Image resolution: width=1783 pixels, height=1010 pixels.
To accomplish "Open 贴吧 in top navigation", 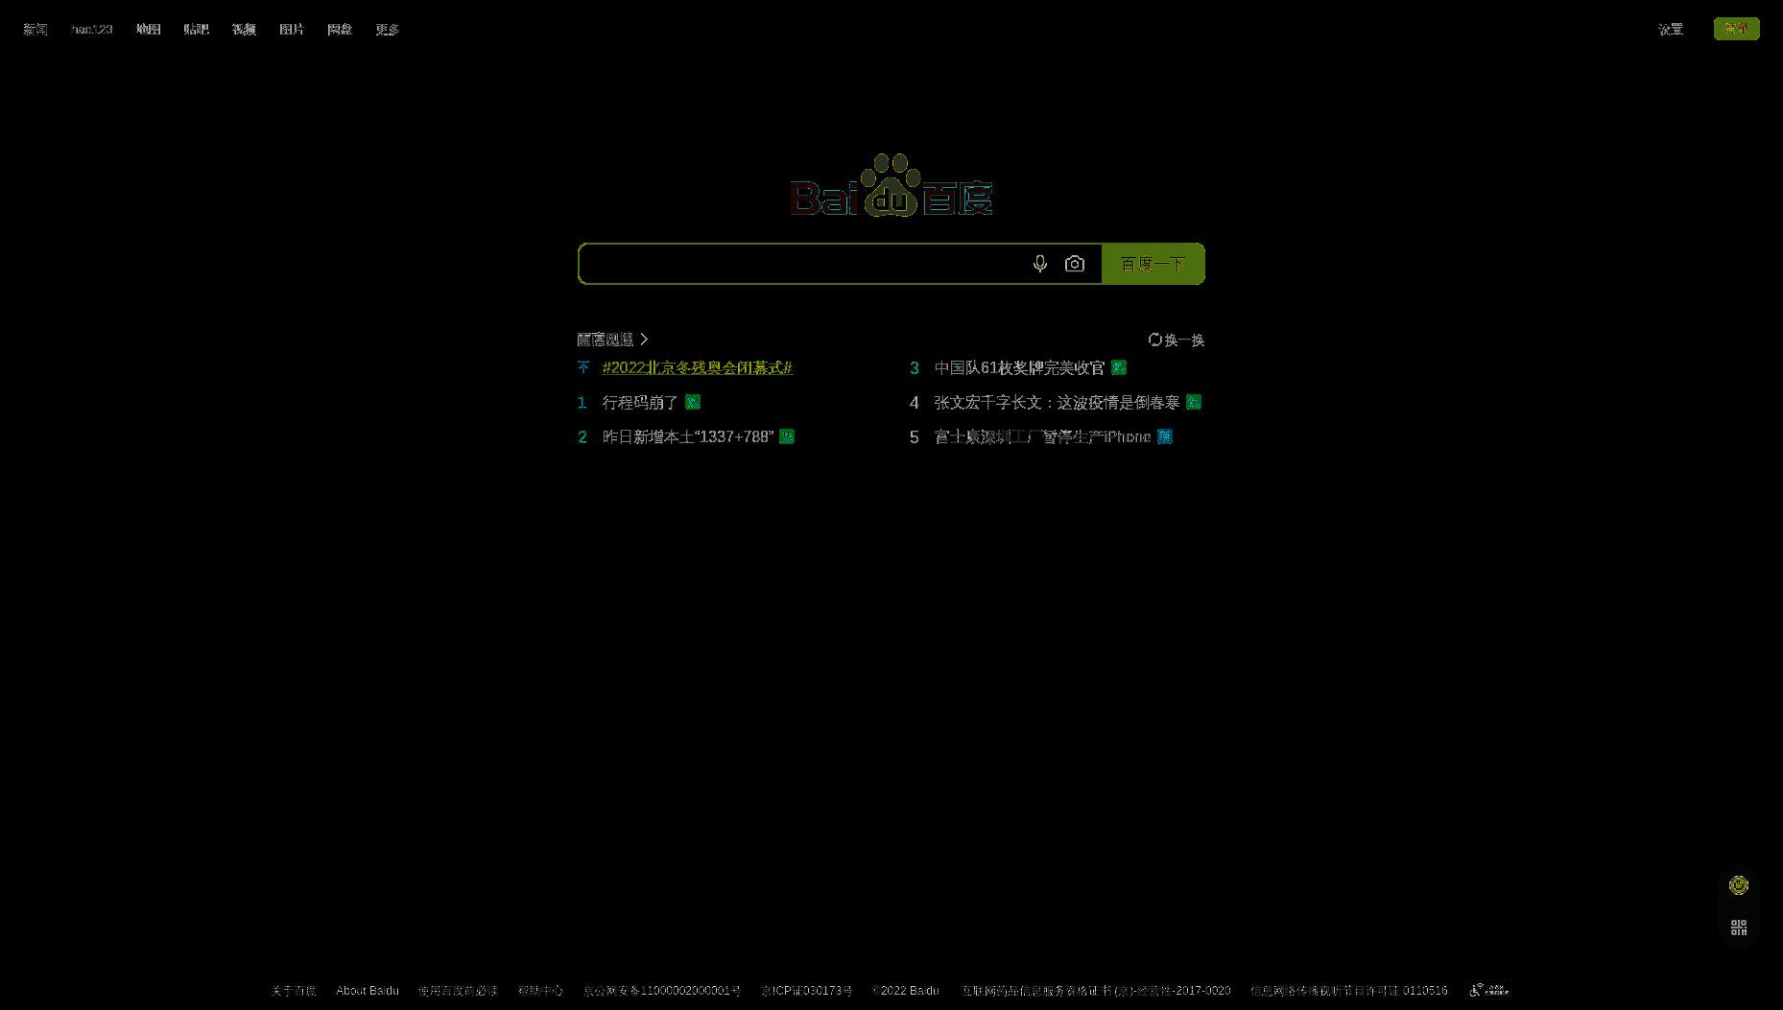I will click(x=196, y=30).
